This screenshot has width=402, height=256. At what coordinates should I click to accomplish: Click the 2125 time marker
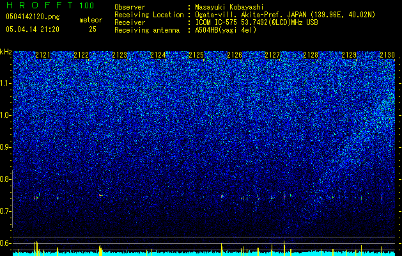point(196,55)
